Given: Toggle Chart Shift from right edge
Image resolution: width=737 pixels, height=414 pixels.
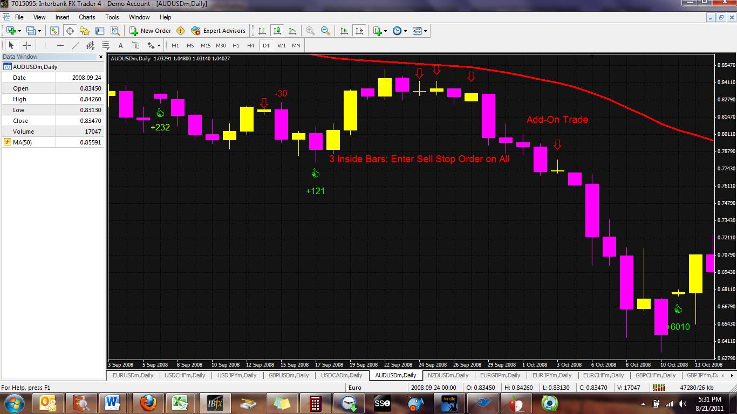Looking at the screenshot, I should (359, 31).
